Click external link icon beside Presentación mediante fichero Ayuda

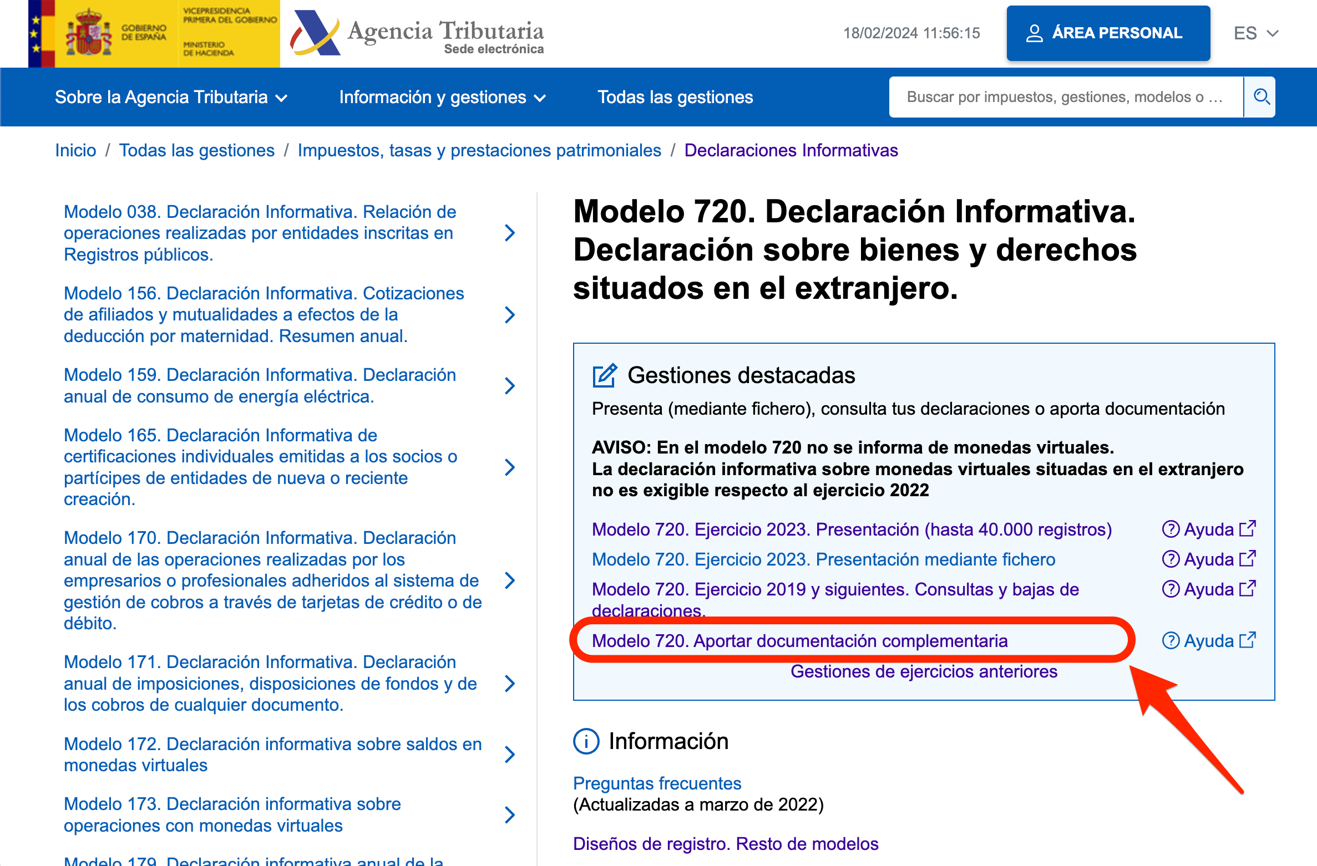pyautogui.click(x=1247, y=559)
